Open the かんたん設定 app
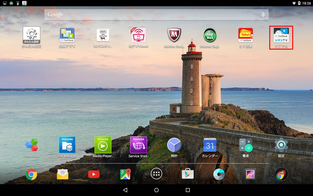Screen dimensions: 313x196 31,35
